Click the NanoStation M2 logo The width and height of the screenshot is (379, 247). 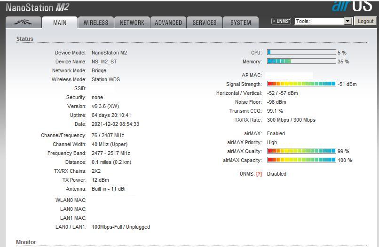(37, 8)
